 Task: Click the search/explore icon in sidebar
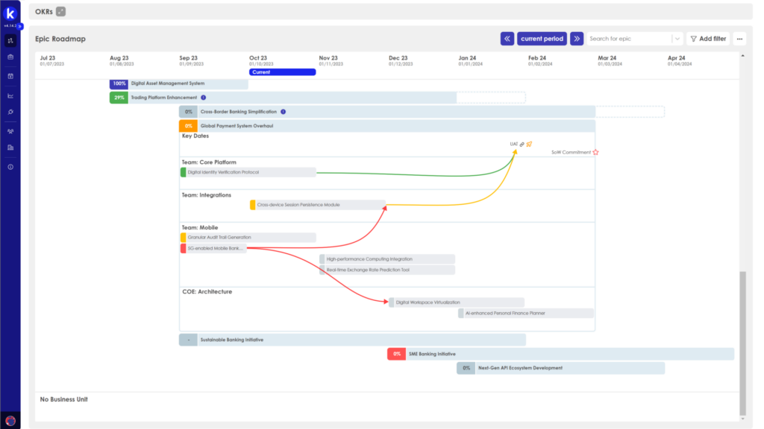coord(10,112)
